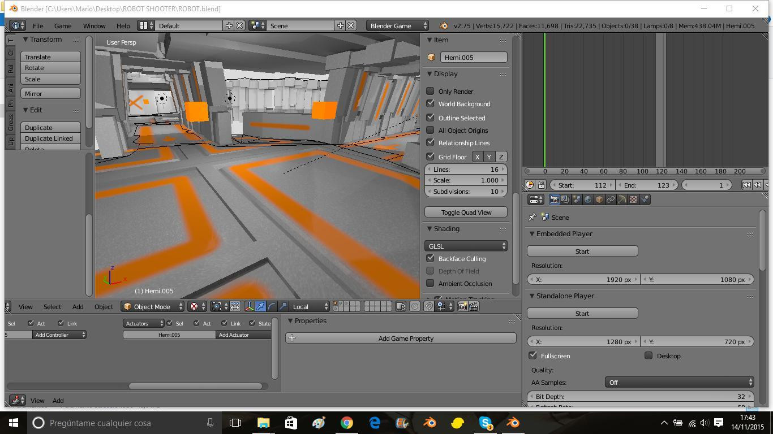
Task: Click the OpenGL render image camera icon
Action: 462,306
